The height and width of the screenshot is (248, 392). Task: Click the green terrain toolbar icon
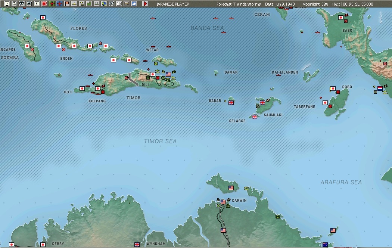pos(89,3)
